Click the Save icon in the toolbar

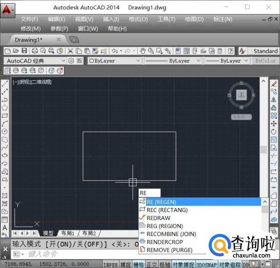point(24,51)
